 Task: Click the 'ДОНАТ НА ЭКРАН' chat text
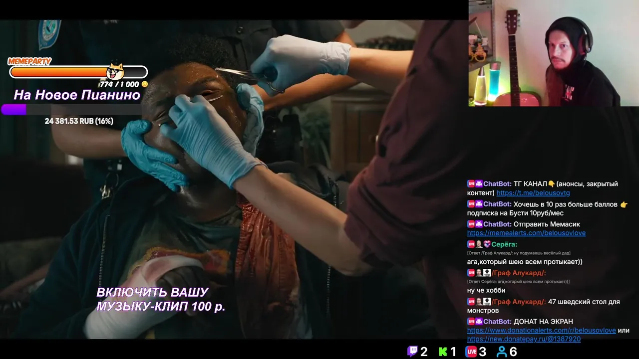tap(543, 322)
